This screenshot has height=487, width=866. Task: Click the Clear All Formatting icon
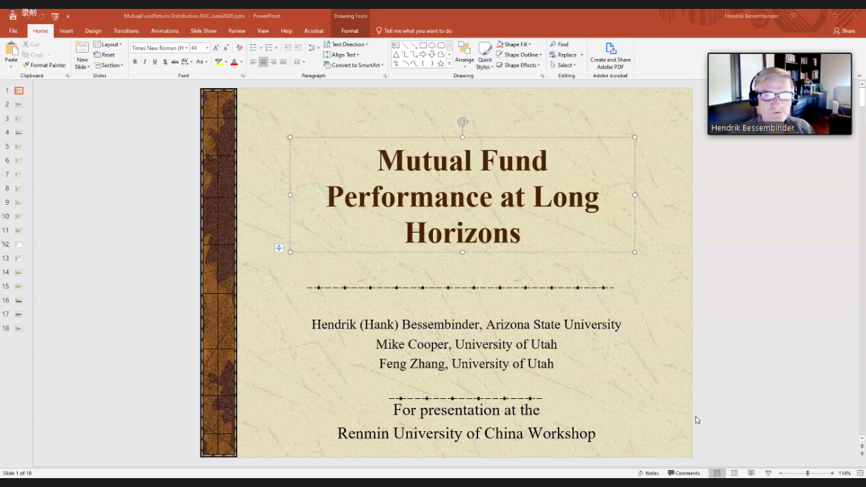tap(239, 48)
